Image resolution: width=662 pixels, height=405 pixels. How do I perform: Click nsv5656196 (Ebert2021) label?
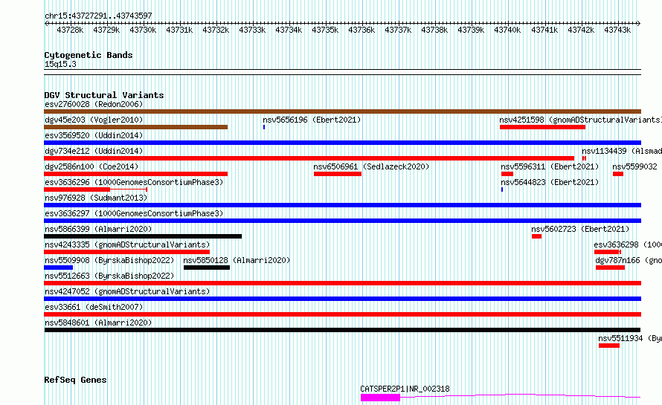(312, 120)
